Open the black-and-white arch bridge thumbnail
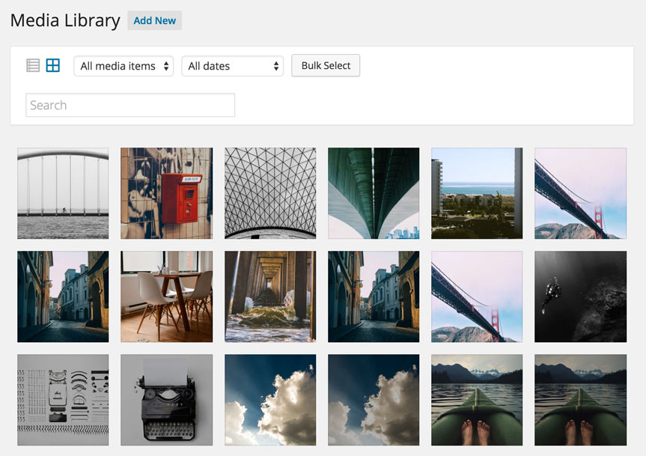The image size is (646, 456). point(63,193)
